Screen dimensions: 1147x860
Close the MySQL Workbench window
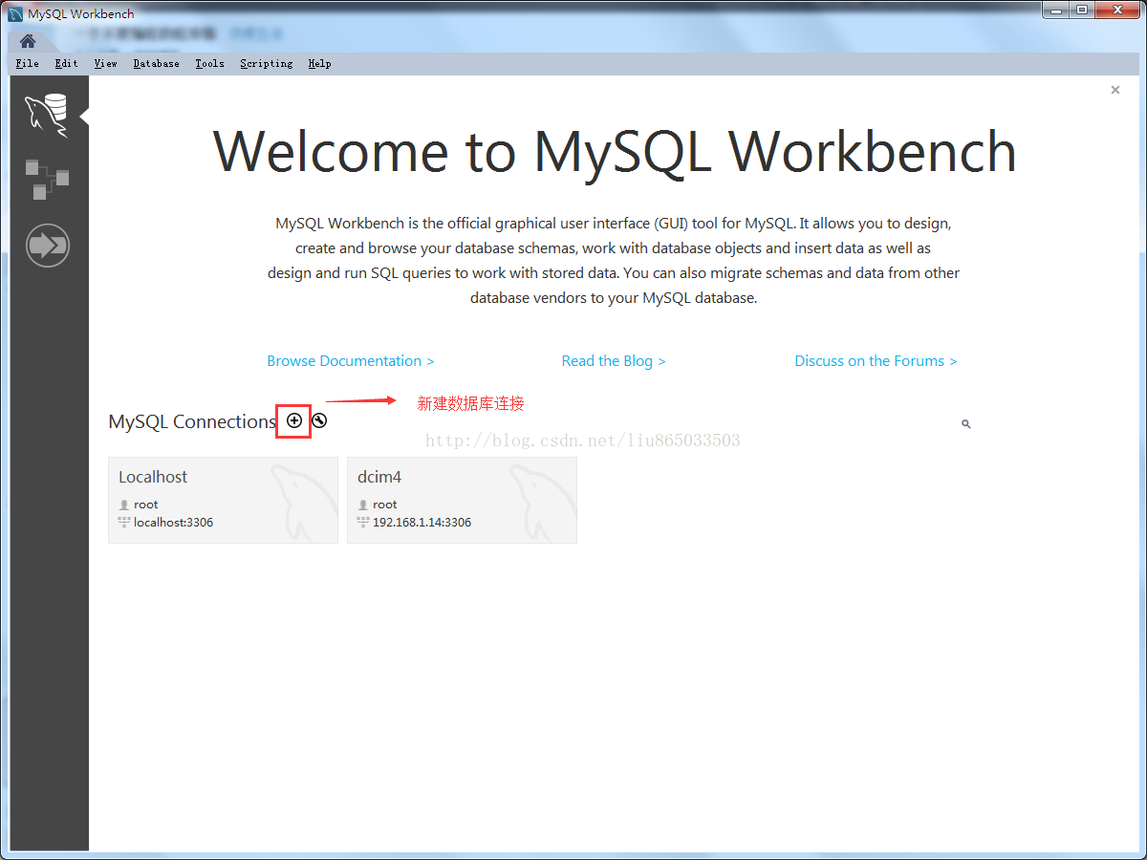click(1117, 11)
